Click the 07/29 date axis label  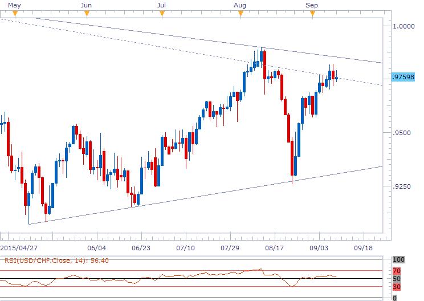coord(230,248)
